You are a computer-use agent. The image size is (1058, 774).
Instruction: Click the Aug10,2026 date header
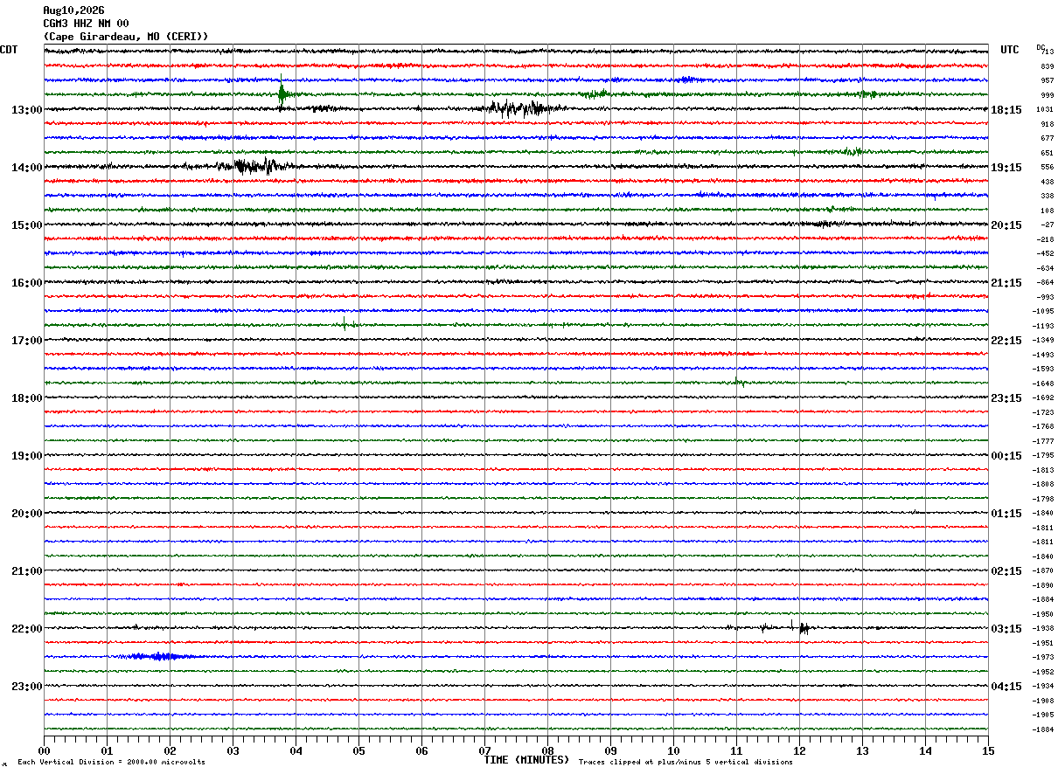[73, 10]
